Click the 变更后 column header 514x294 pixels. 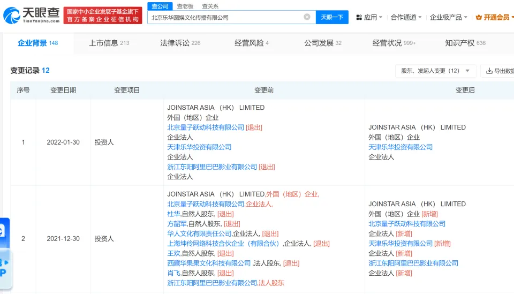tap(465, 90)
